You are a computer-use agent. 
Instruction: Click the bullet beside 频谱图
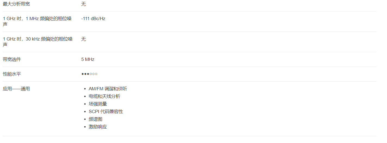tap(85, 119)
